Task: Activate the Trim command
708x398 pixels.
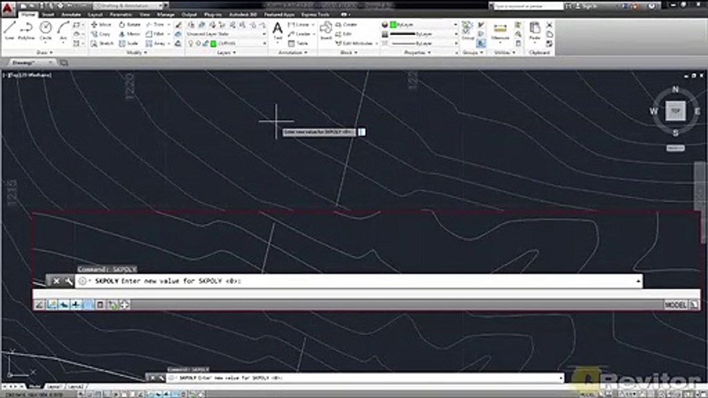Action: 155,25
